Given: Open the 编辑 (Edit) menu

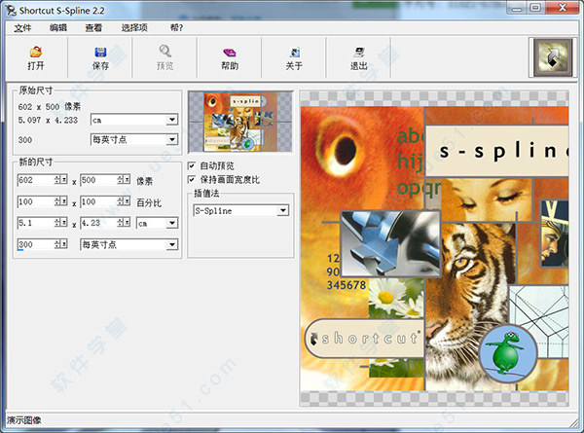Looking at the screenshot, I should [57, 27].
